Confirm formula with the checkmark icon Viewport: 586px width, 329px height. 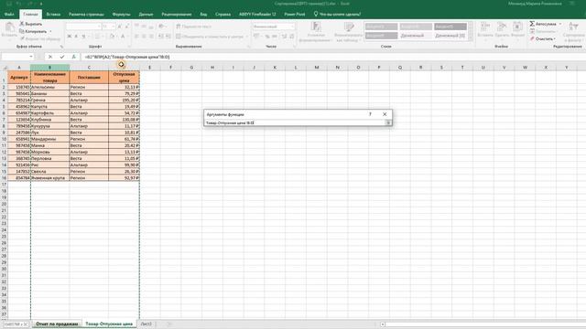tap(62, 57)
